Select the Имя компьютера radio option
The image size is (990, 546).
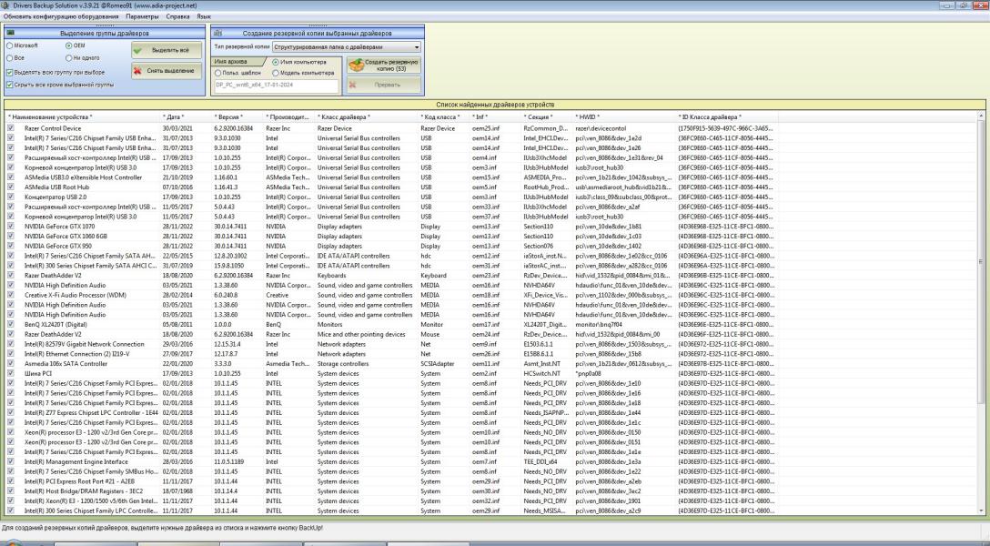coord(299,63)
